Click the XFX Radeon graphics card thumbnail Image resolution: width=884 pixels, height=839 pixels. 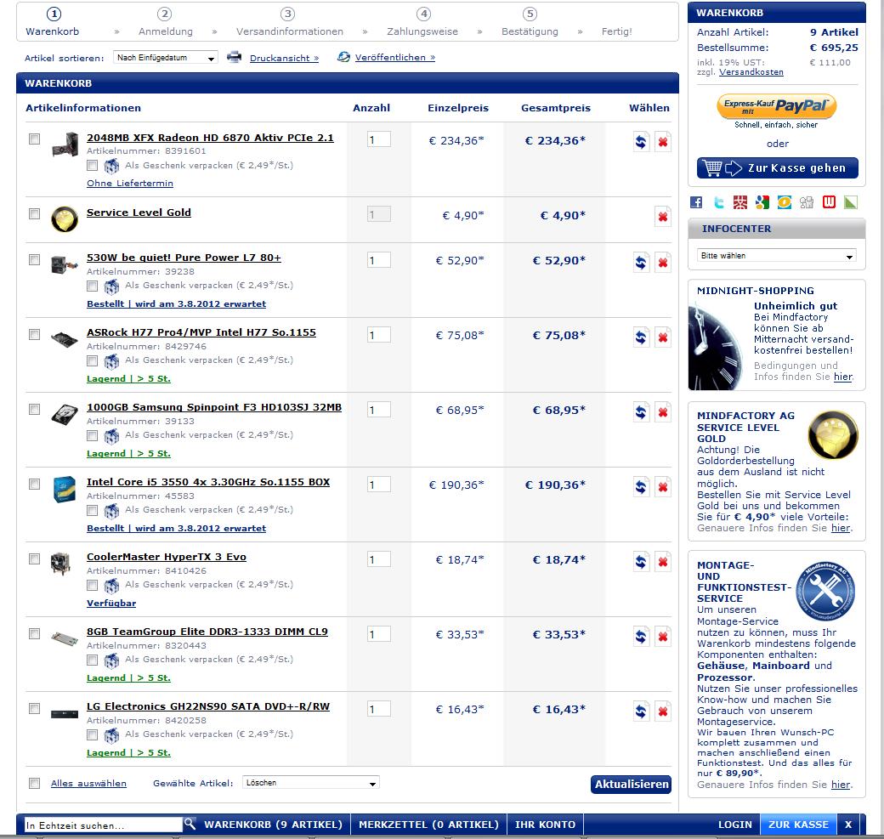(x=65, y=145)
